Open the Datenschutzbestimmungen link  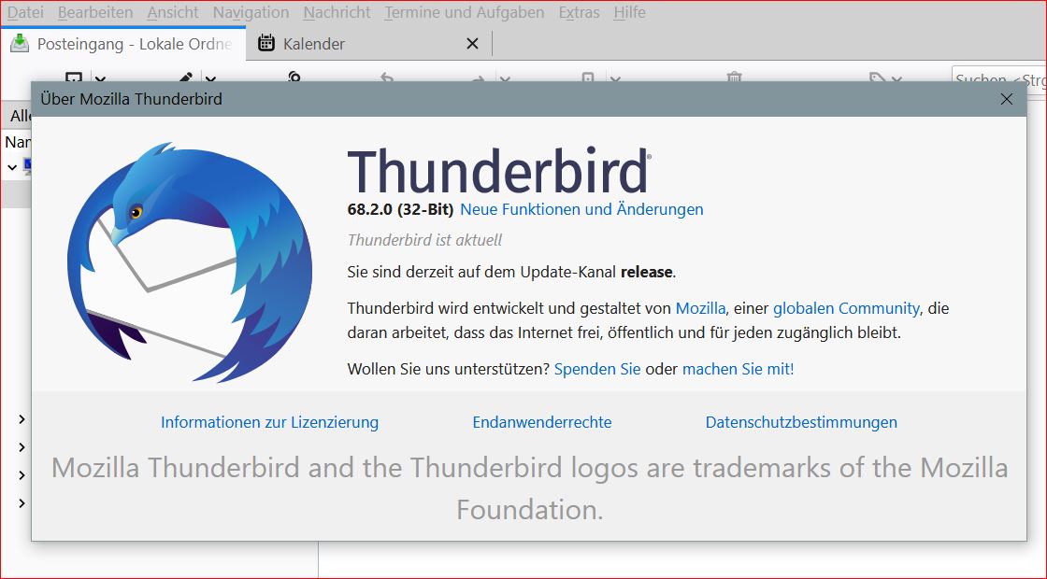(801, 422)
